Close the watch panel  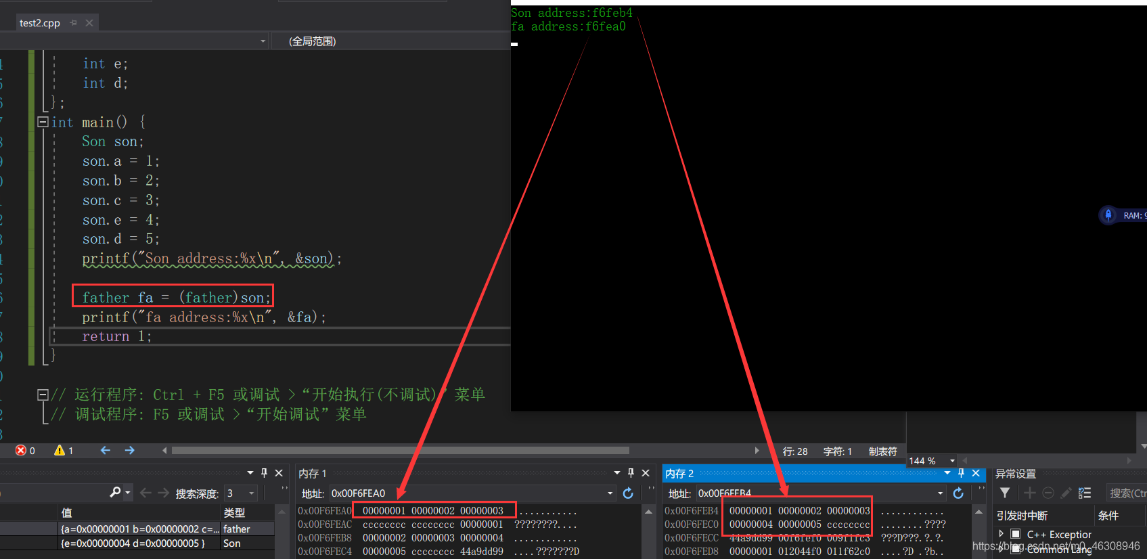[278, 473]
